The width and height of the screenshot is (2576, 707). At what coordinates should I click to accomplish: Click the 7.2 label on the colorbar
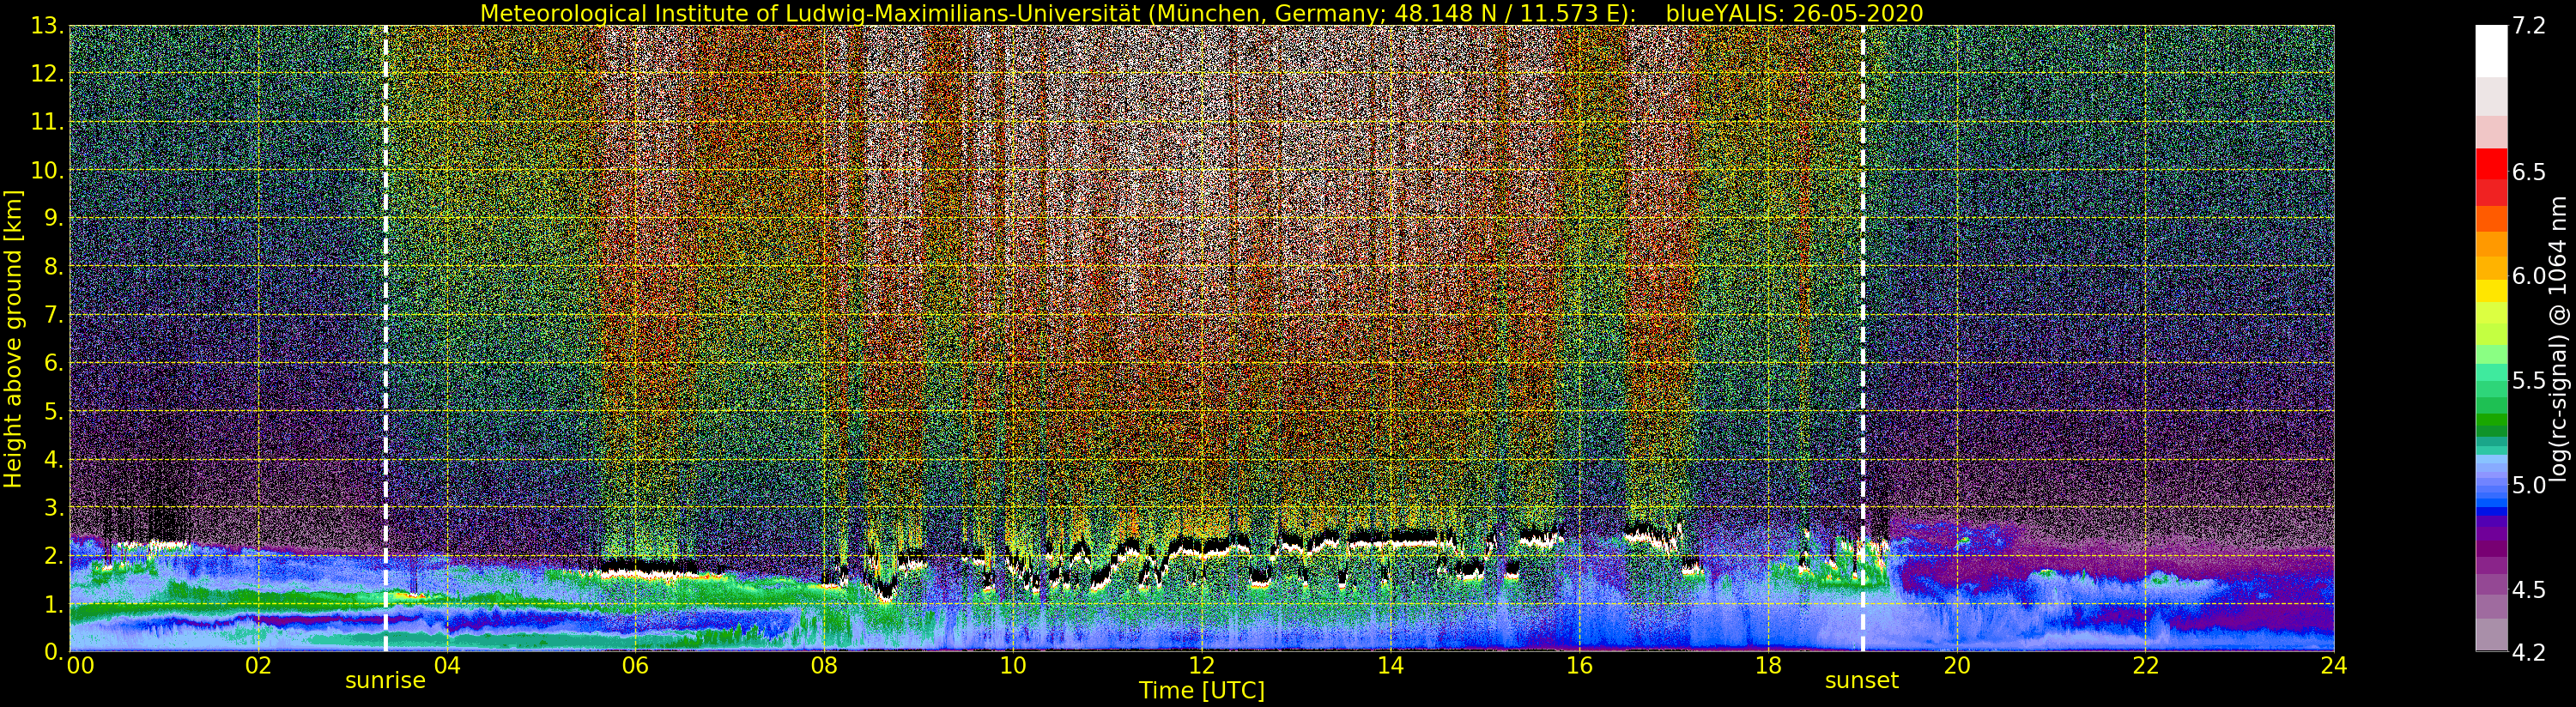[2529, 26]
